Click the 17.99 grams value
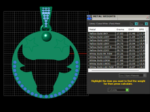The height and width of the screenshot is (112, 150). 120,57
